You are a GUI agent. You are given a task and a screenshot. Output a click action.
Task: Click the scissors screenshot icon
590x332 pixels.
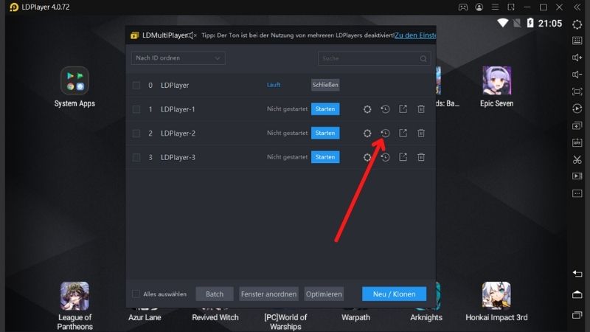point(577,159)
